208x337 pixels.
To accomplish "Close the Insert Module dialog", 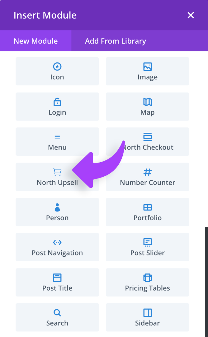I will [x=191, y=15].
